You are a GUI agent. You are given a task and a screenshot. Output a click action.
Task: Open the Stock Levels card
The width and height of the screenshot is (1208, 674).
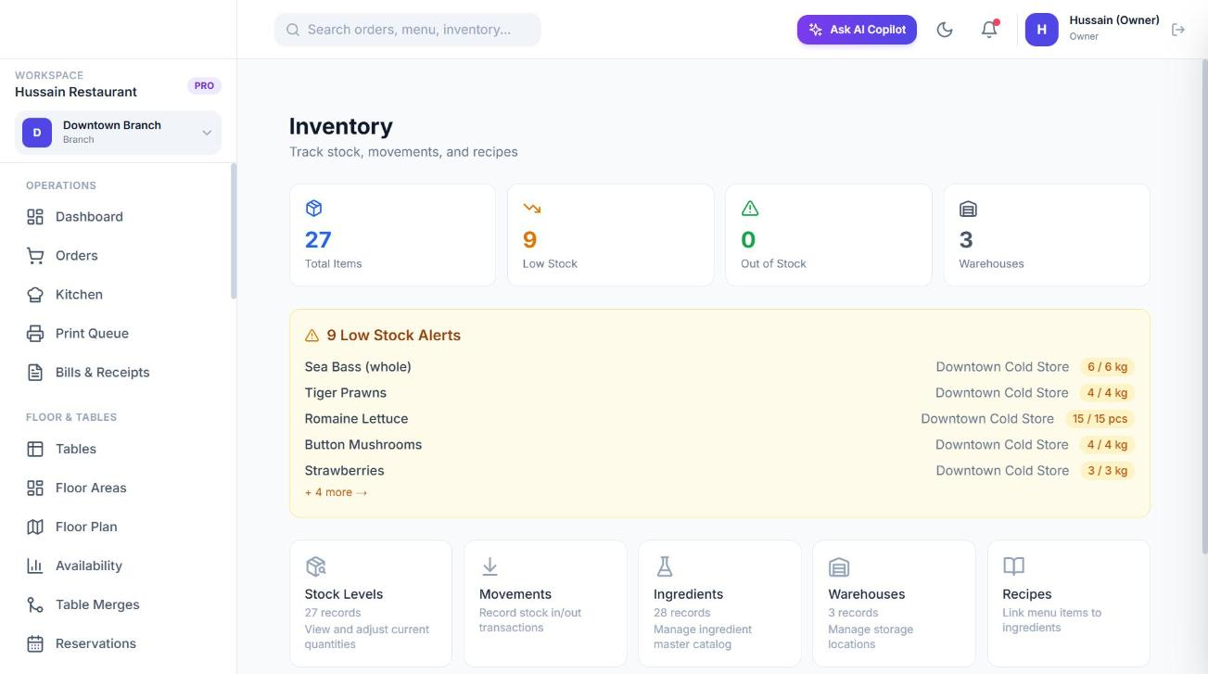point(371,604)
